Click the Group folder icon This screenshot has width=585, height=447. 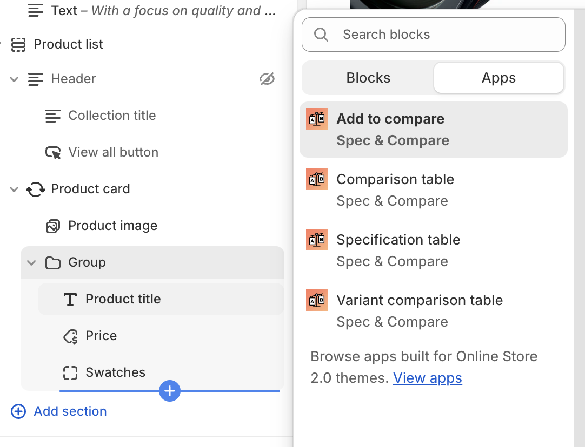coord(52,262)
